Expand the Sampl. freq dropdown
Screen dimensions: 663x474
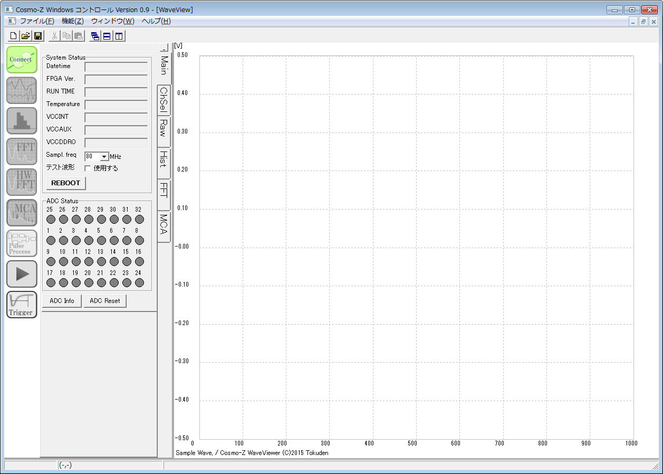[x=104, y=157]
